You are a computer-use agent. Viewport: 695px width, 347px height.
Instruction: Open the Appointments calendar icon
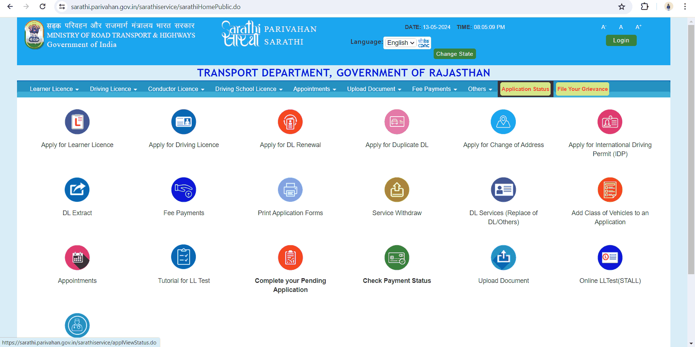[x=77, y=258]
